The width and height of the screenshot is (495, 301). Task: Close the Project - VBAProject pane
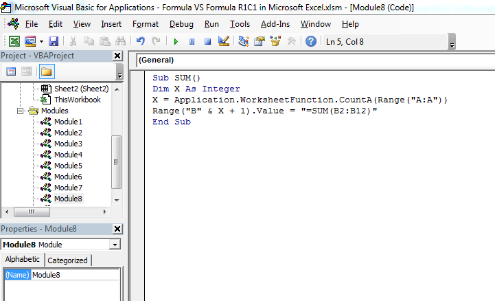point(117,56)
